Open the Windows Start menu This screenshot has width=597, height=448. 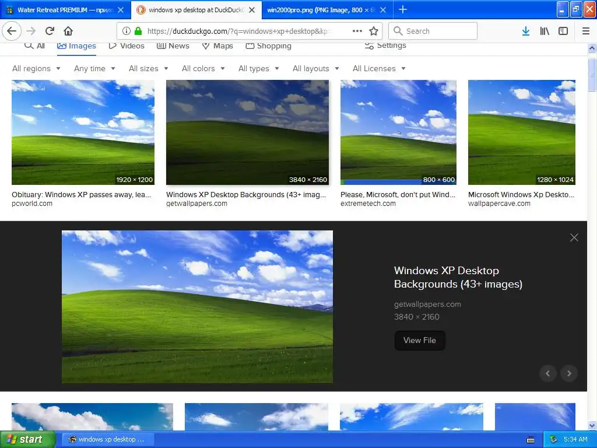click(x=27, y=440)
